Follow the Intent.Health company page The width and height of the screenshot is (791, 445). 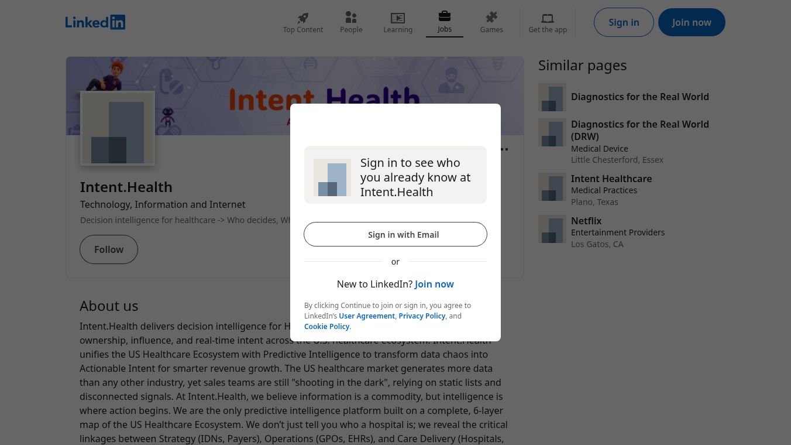[109, 249]
